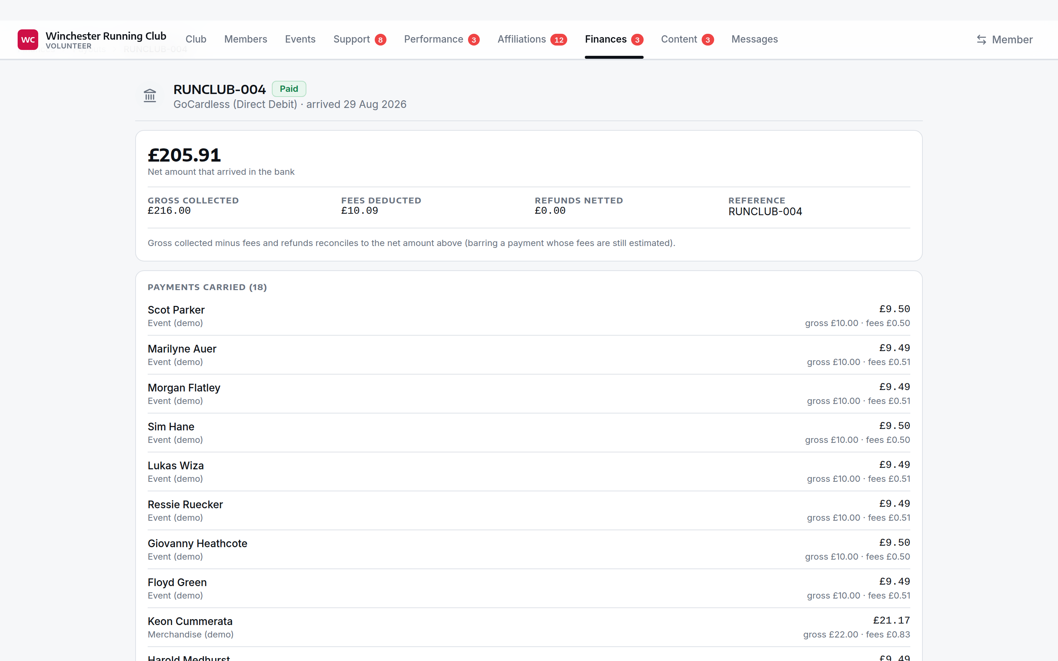Switch to Member view

coord(1005,40)
